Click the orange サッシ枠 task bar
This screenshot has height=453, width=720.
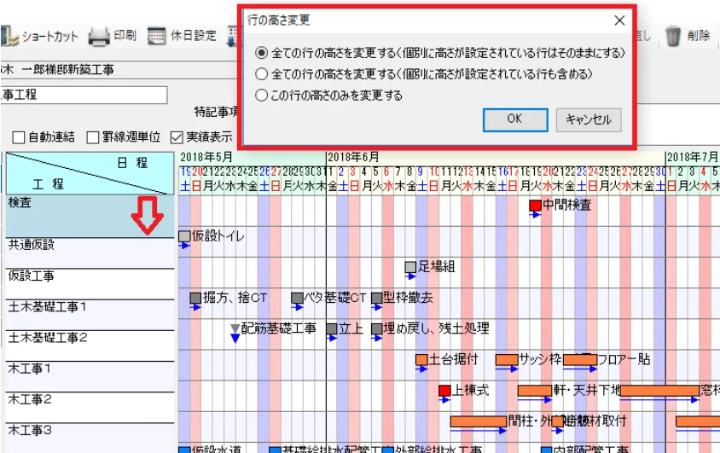tap(507, 359)
